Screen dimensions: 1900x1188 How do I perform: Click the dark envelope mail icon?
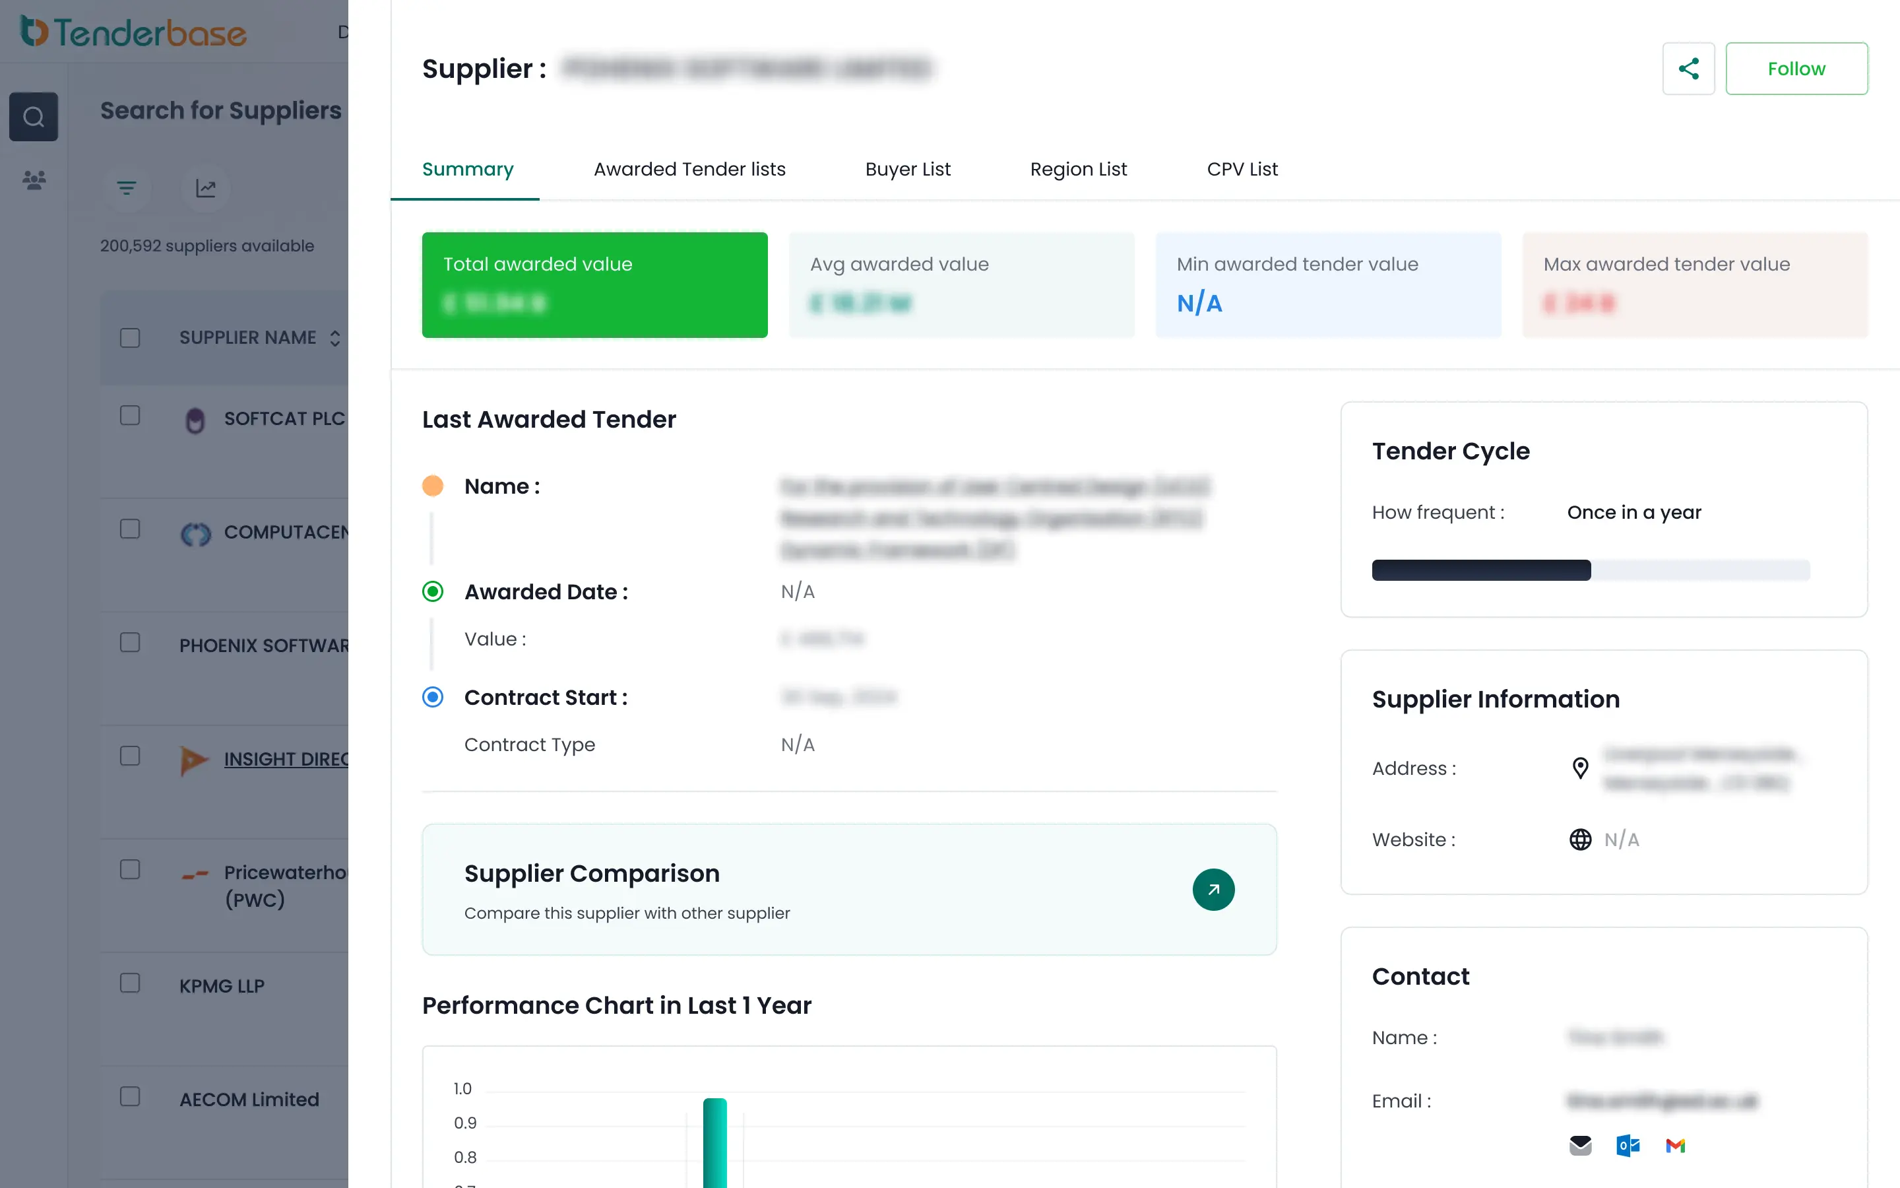[1579, 1146]
